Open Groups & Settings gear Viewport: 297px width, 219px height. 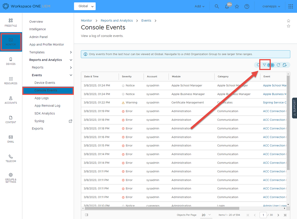(x=10, y=178)
